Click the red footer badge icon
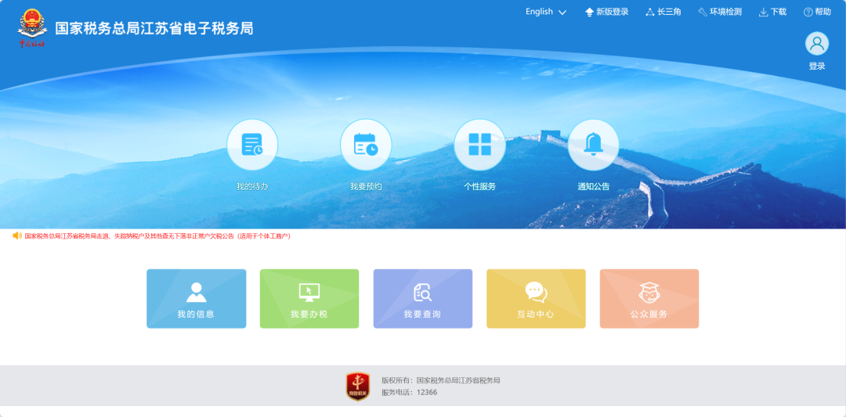 point(358,386)
